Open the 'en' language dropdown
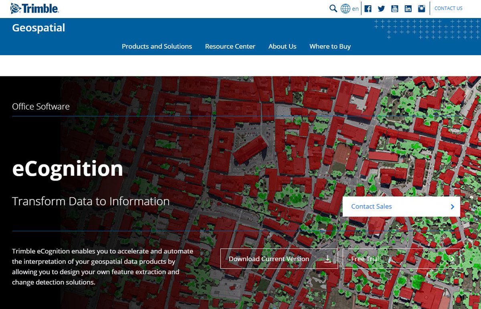Image resolution: width=481 pixels, height=309 pixels. (354, 8)
